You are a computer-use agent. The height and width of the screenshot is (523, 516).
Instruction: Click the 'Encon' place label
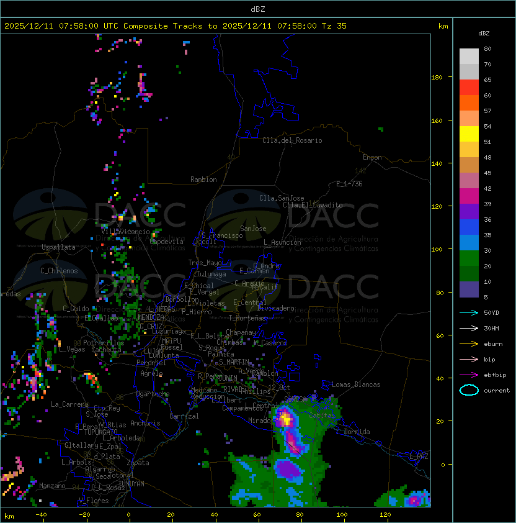click(372, 157)
